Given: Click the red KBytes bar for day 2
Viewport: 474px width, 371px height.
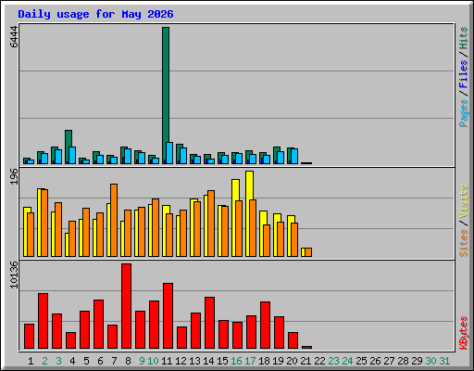Looking at the screenshot, I should point(43,321).
